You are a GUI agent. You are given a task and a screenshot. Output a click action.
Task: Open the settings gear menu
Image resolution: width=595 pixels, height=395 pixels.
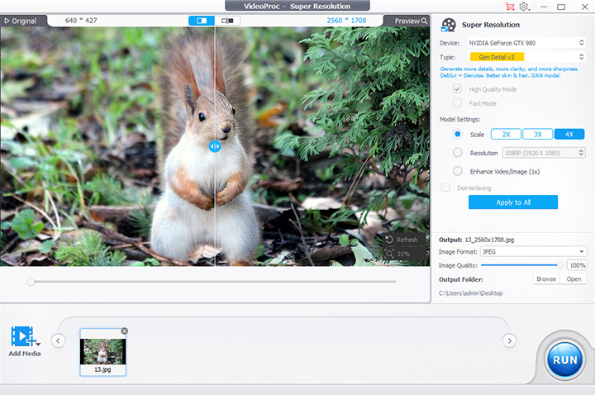tap(524, 7)
